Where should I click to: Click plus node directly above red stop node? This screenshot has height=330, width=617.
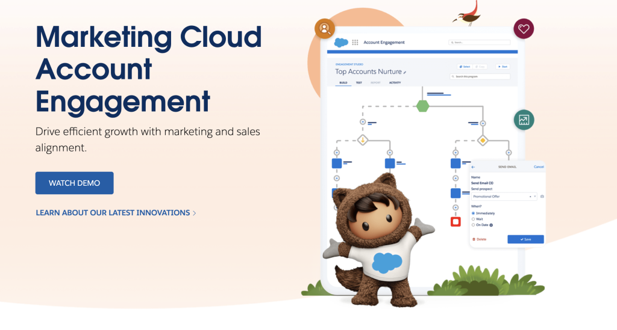[456, 207]
